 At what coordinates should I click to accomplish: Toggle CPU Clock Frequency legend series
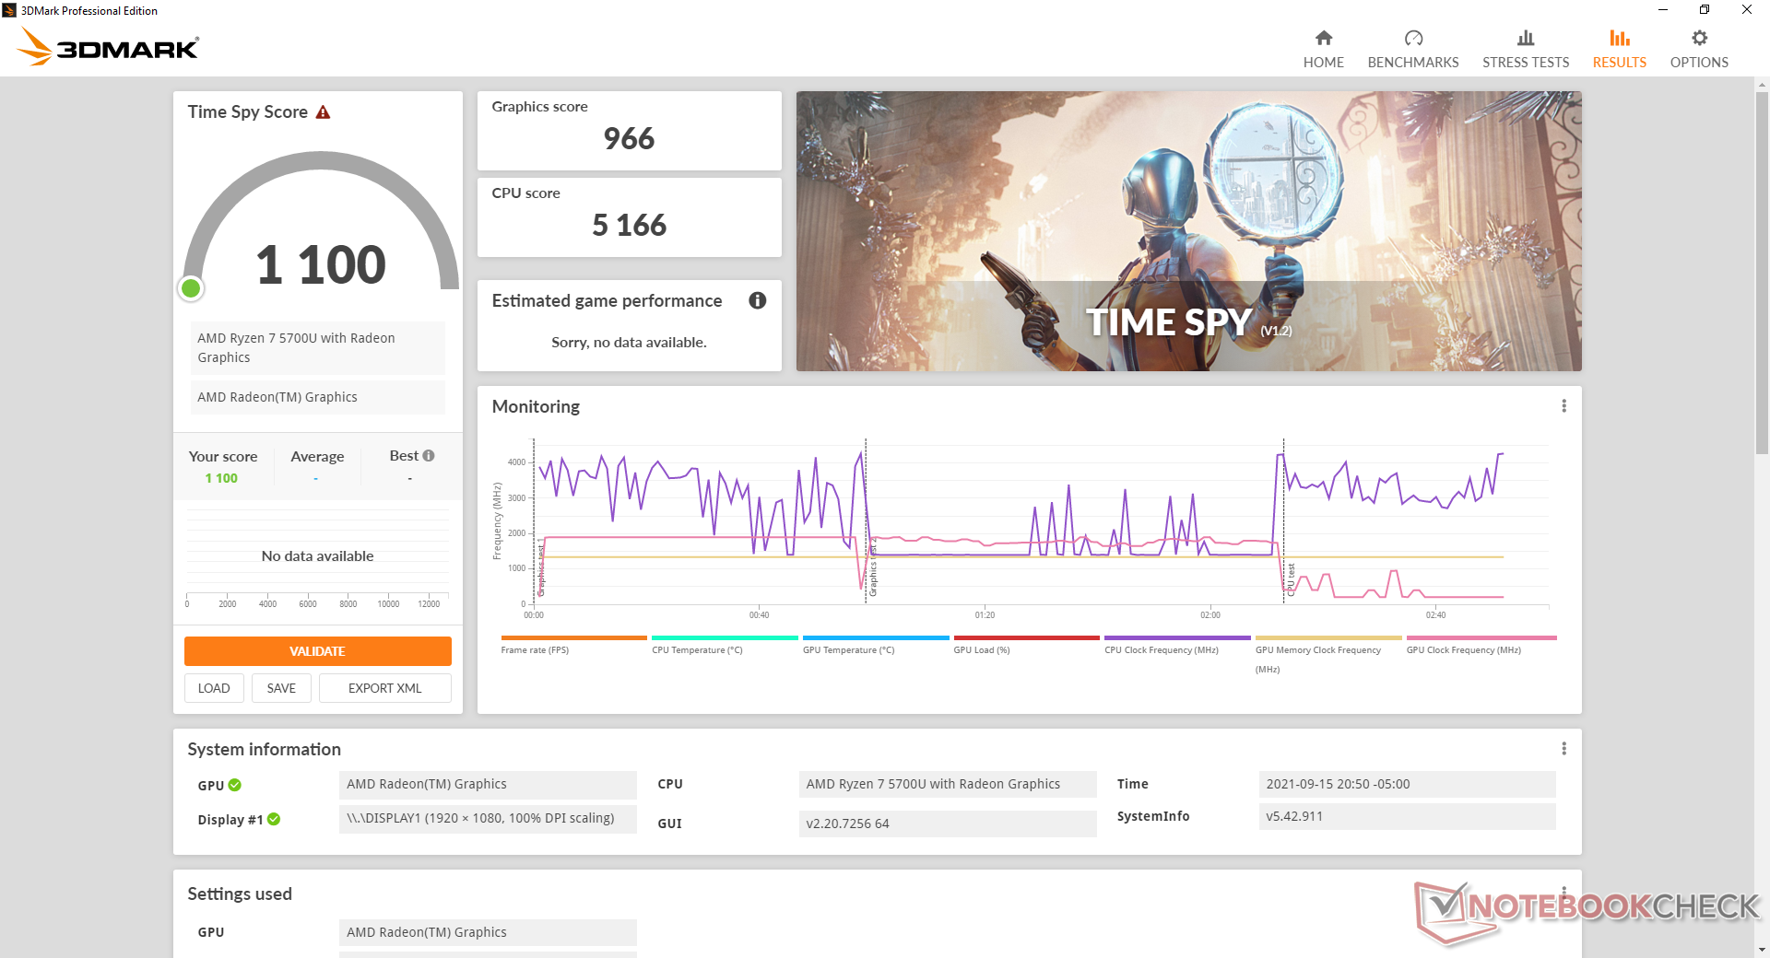(1177, 644)
